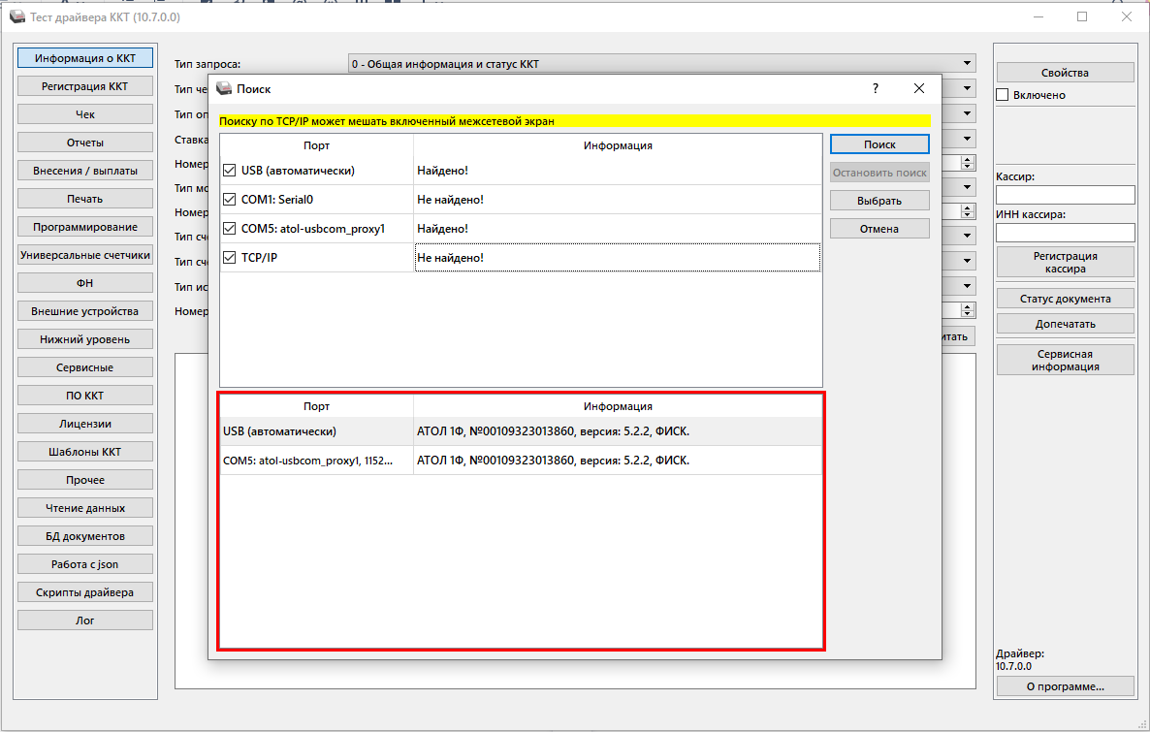This screenshot has height=732, width=1150.
Task: Close the Поиск dialog with the X icon
Action: [x=919, y=88]
